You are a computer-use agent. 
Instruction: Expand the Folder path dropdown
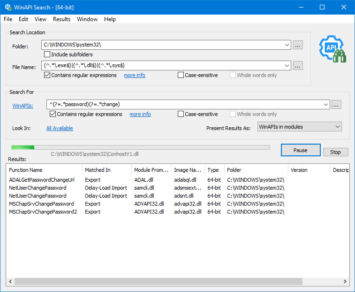287,45
